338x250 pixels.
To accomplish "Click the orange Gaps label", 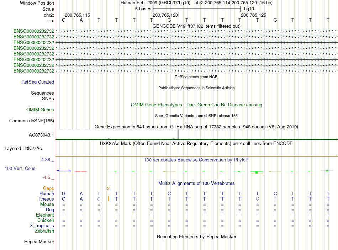I will [48, 188].
